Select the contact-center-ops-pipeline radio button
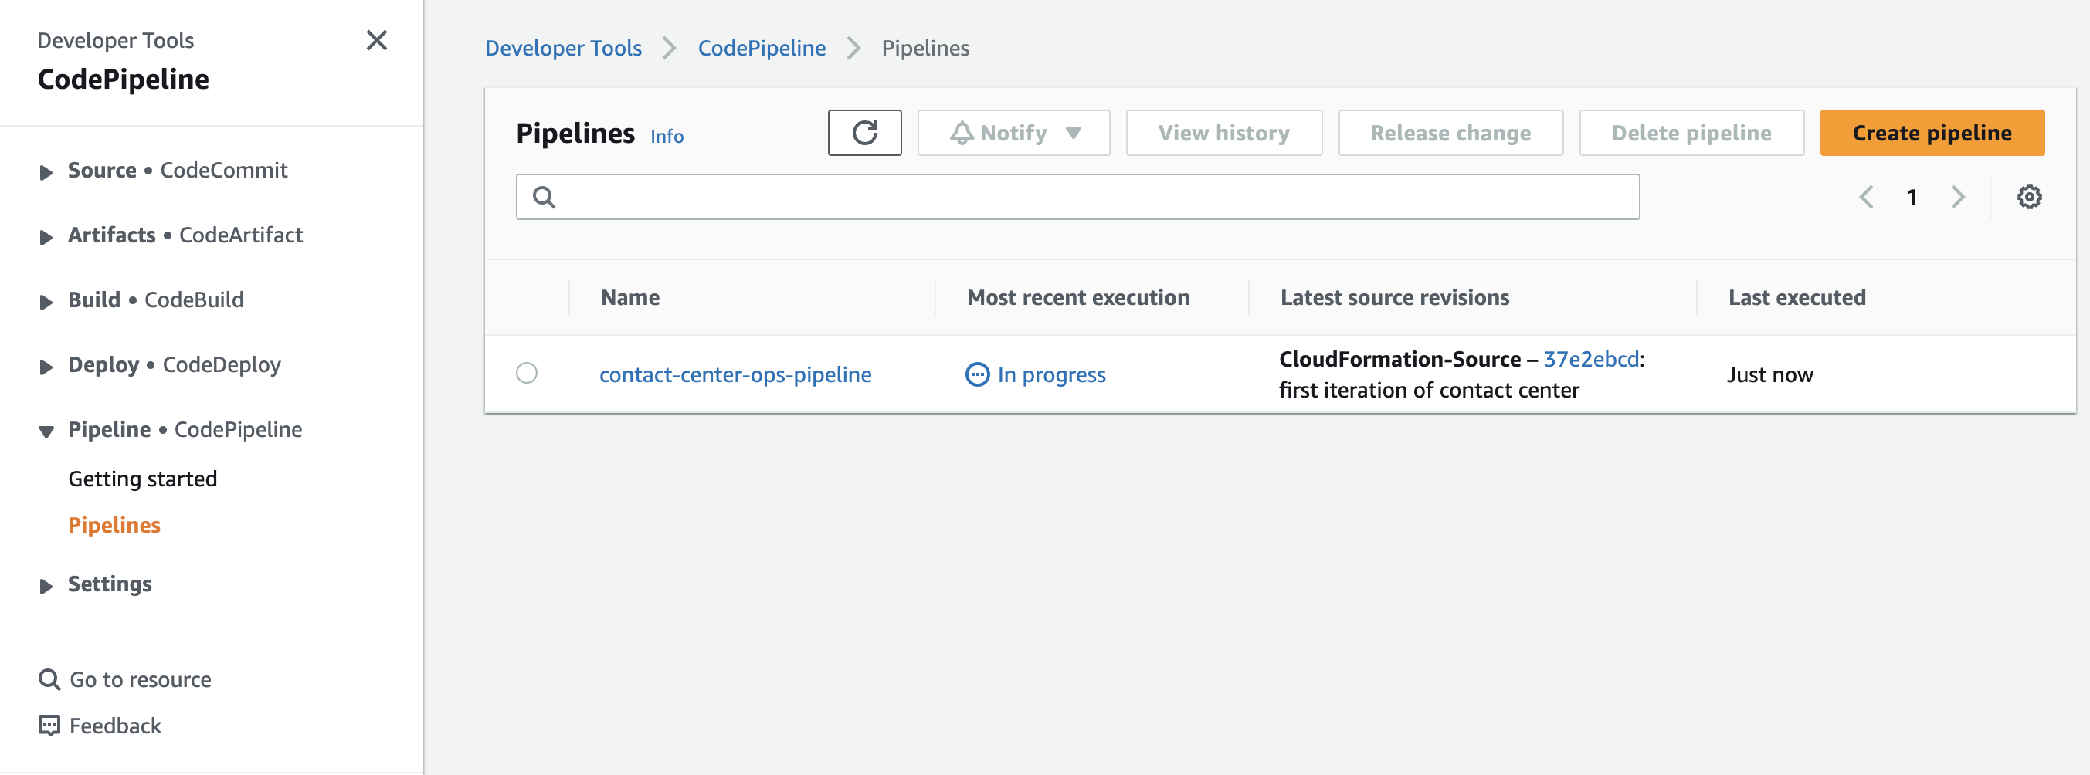This screenshot has width=2090, height=775. tap(527, 373)
